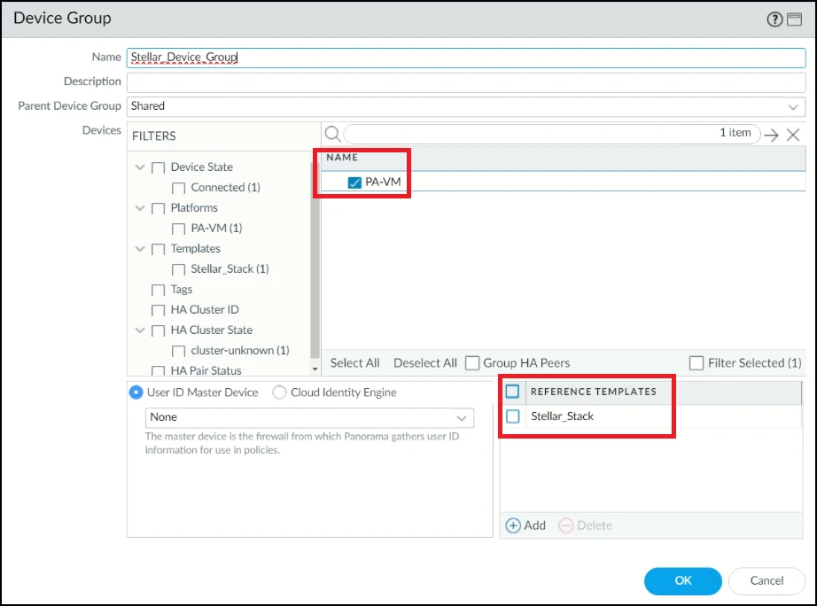Viewport: 817px width, 606px height.
Task: Collapse the Templates filter group
Action: 139,249
